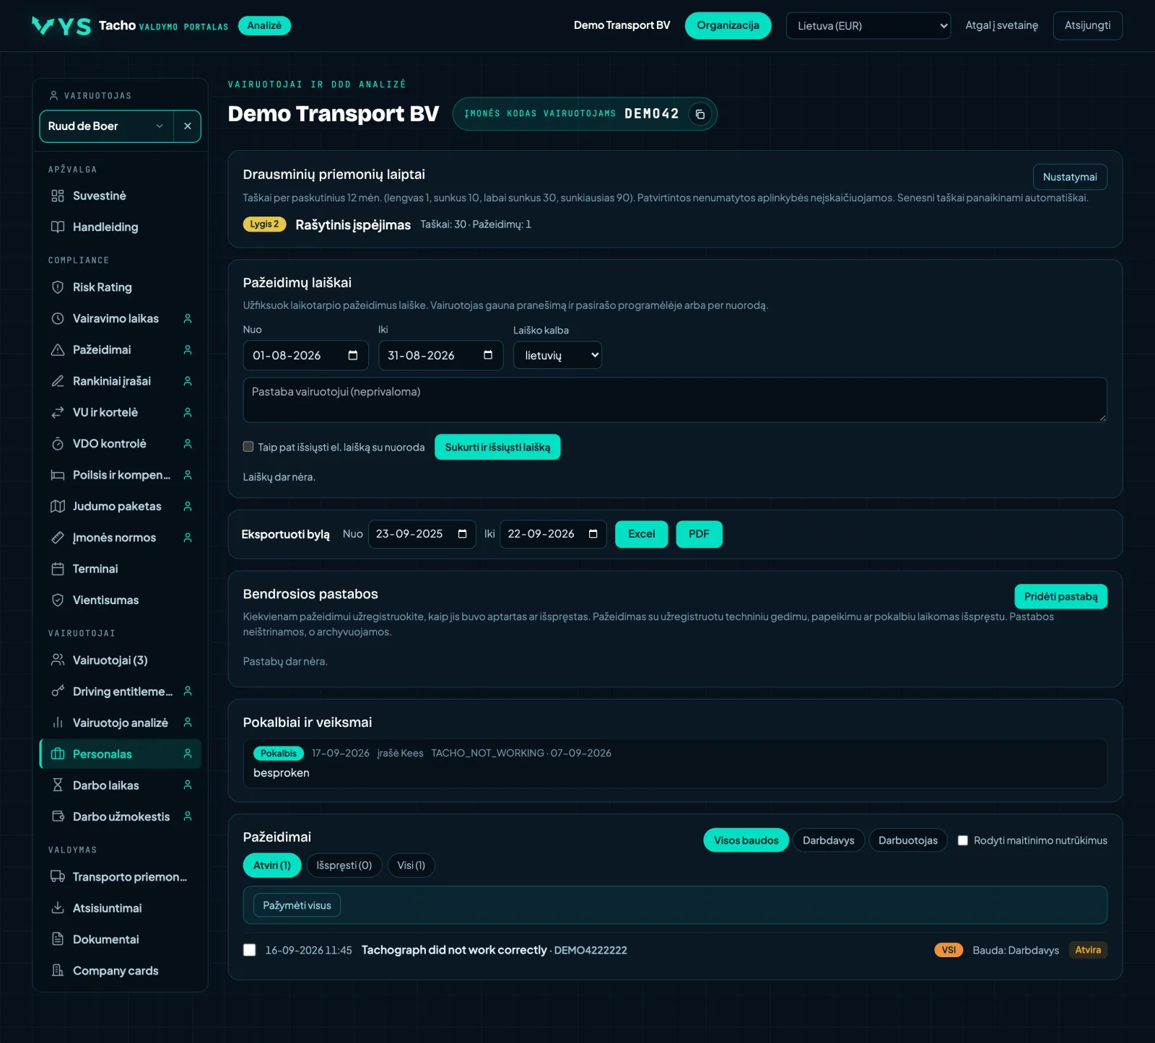Export the file as PDF
Viewport: 1155px width, 1043px height.
coord(699,534)
